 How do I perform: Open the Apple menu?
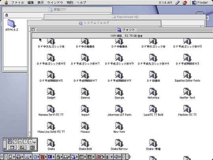pos(6,2)
